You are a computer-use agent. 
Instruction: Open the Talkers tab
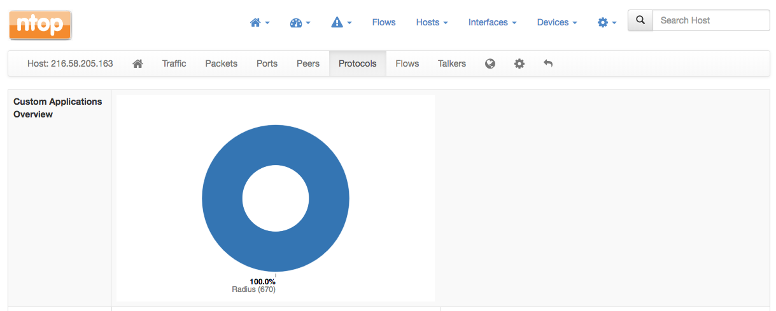[452, 63]
